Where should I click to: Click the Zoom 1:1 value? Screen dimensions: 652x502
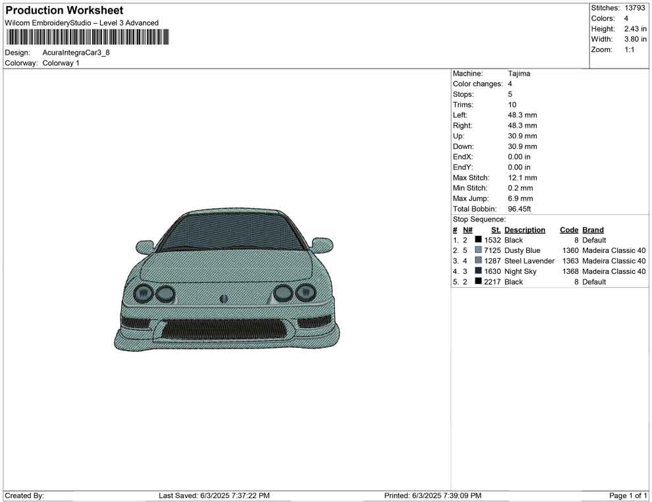629,50
